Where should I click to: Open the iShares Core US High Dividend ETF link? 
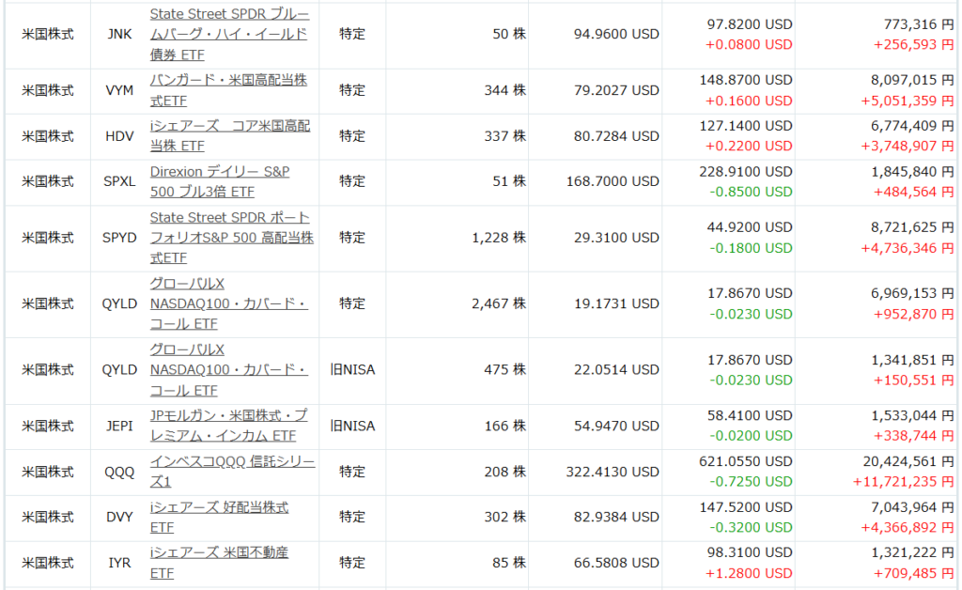(229, 135)
